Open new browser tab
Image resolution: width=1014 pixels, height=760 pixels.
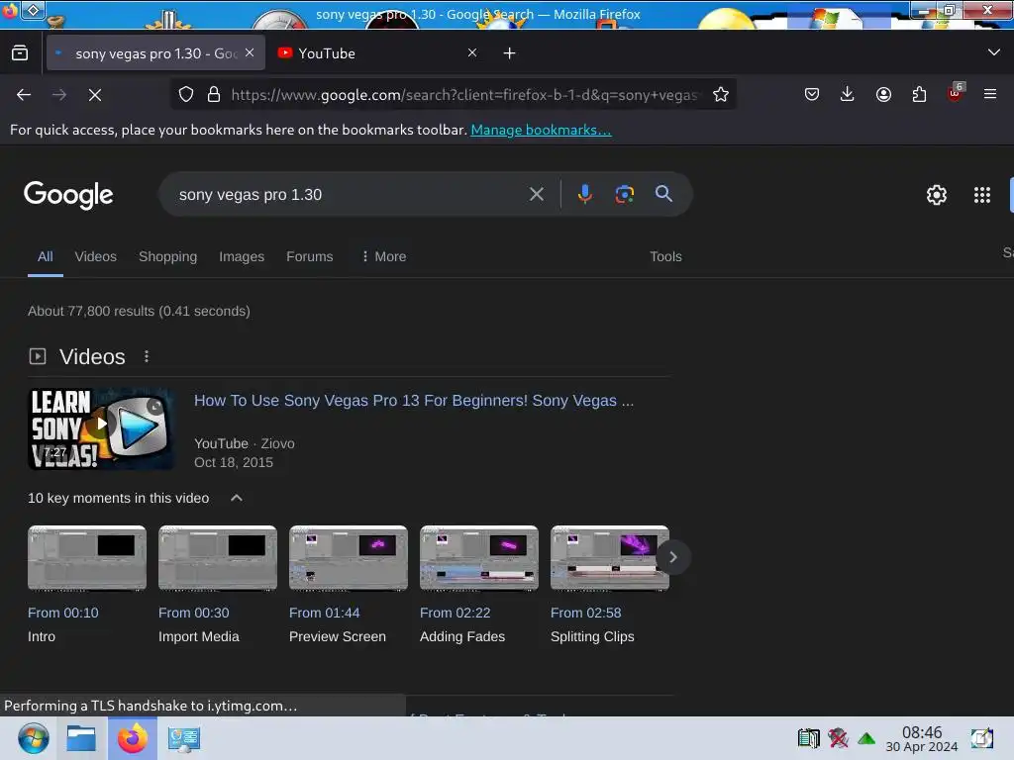(x=510, y=53)
